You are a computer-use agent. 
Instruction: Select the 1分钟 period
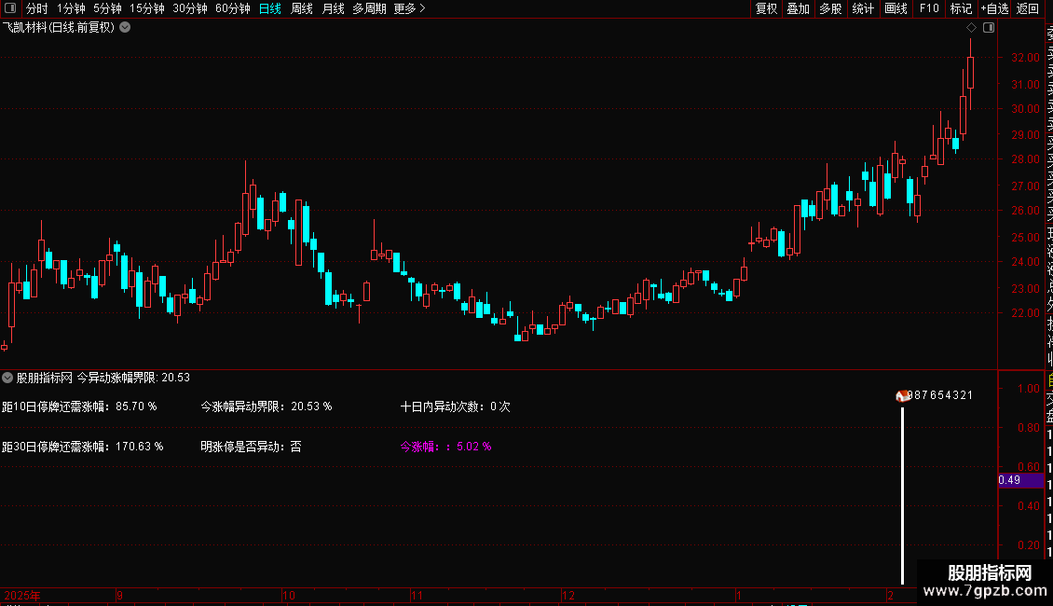71,8
